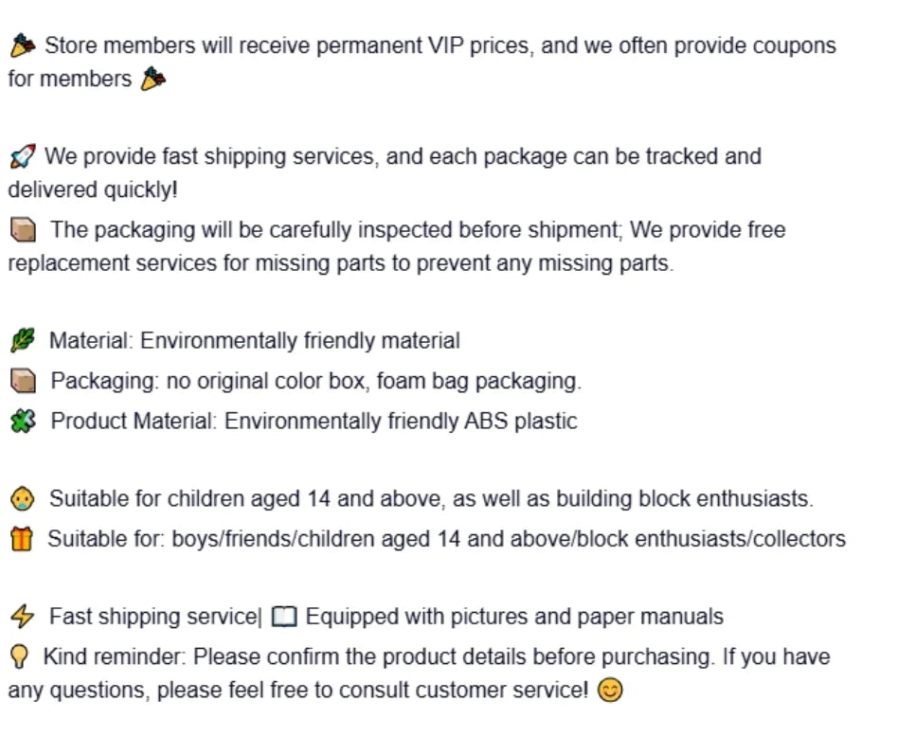Click the box emoji beside "Packaging: no original"
The width and height of the screenshot is (897, 737).
point(23,381)
